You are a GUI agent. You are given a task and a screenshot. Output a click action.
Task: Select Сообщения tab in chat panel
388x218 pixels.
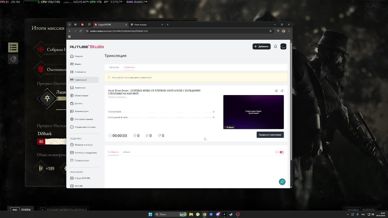(x=113, y=152)
